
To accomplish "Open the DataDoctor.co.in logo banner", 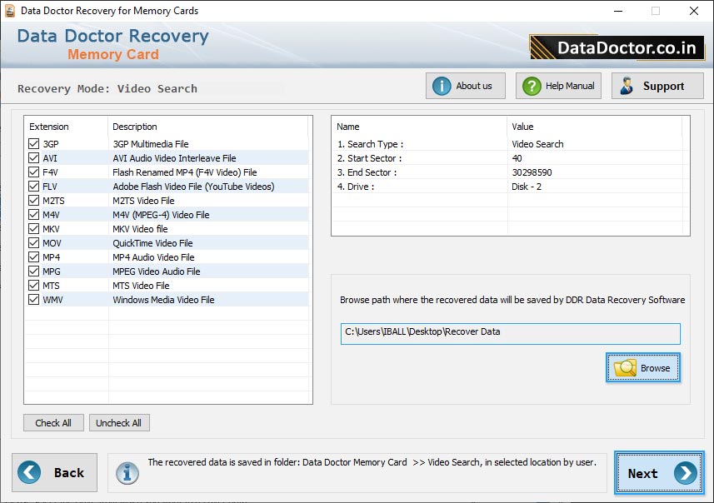I will coord(615,47).
